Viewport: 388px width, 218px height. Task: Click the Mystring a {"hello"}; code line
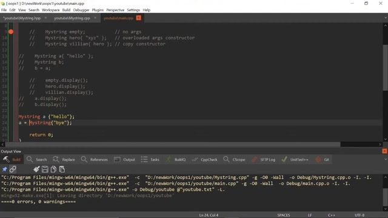(x=47, y=116)
